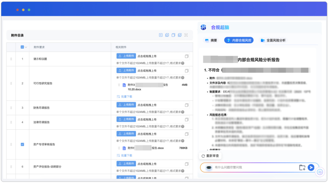This screenshot has width=328, height=185.
Task: Click drag handle of 可行性研究报告 row
Action: (11, 83)
